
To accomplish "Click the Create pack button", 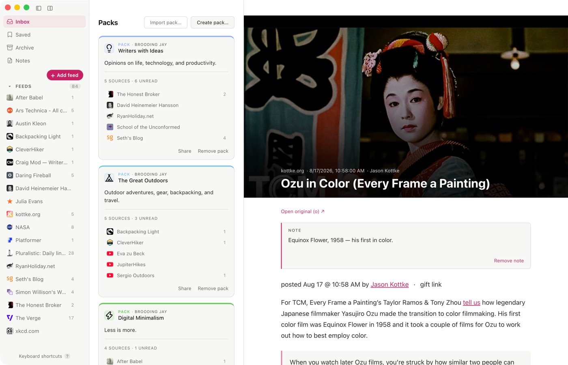I will 213,23.
